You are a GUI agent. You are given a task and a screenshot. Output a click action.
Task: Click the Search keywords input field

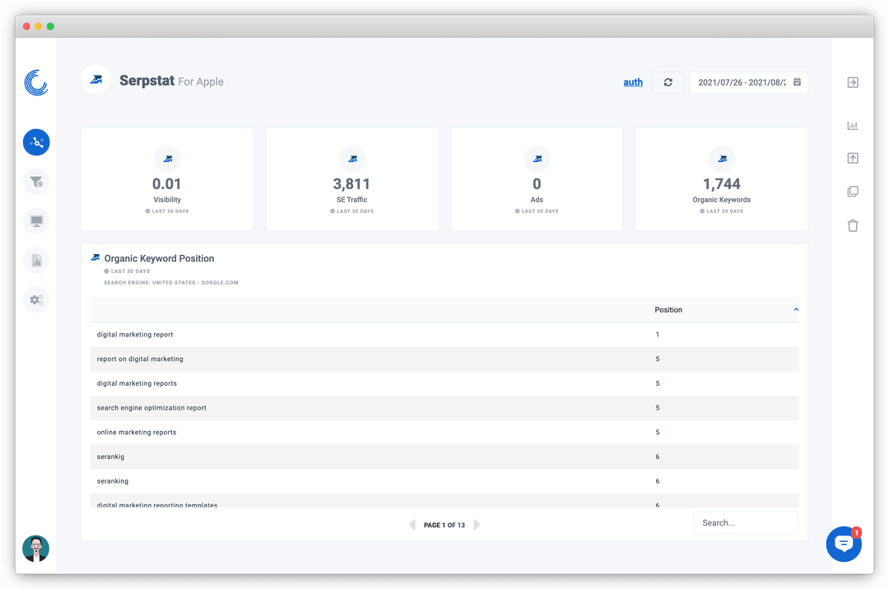[746, 522]
